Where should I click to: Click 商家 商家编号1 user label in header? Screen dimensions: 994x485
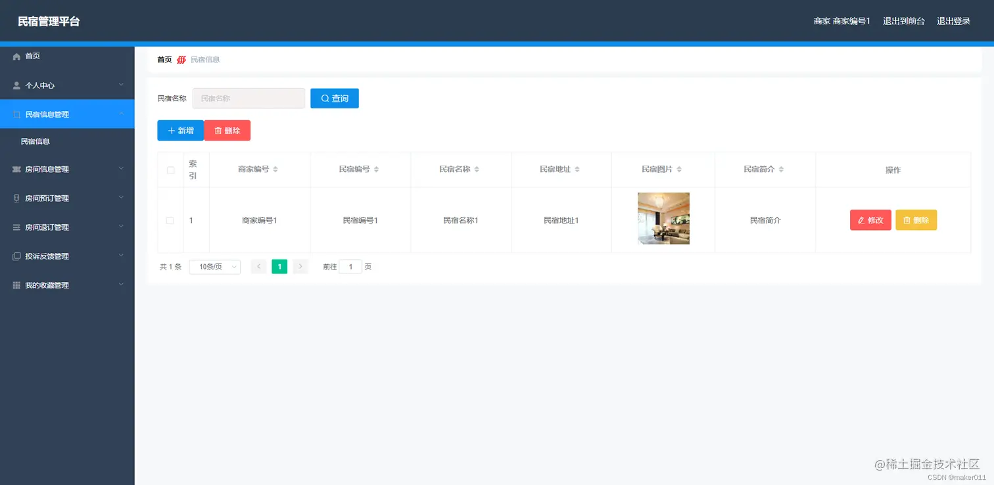842,21
